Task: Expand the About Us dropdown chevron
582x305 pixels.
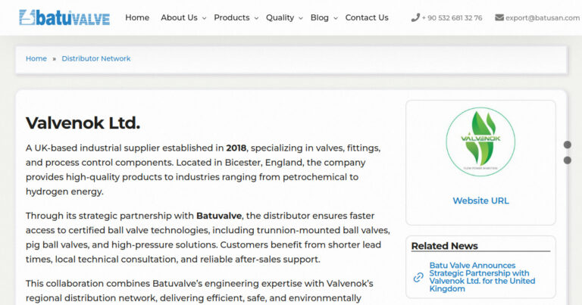Action: click(204, 18)
